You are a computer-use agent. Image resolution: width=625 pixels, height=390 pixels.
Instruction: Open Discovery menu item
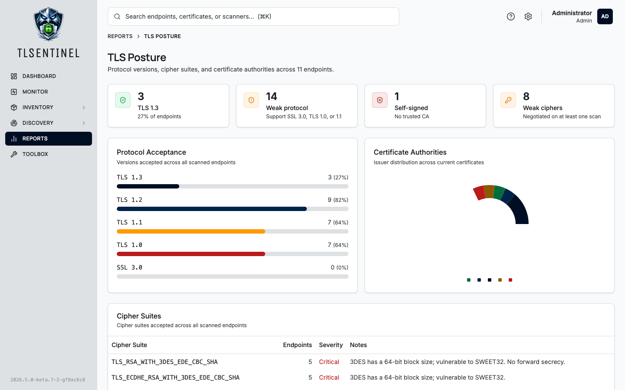tap(49, 123)
